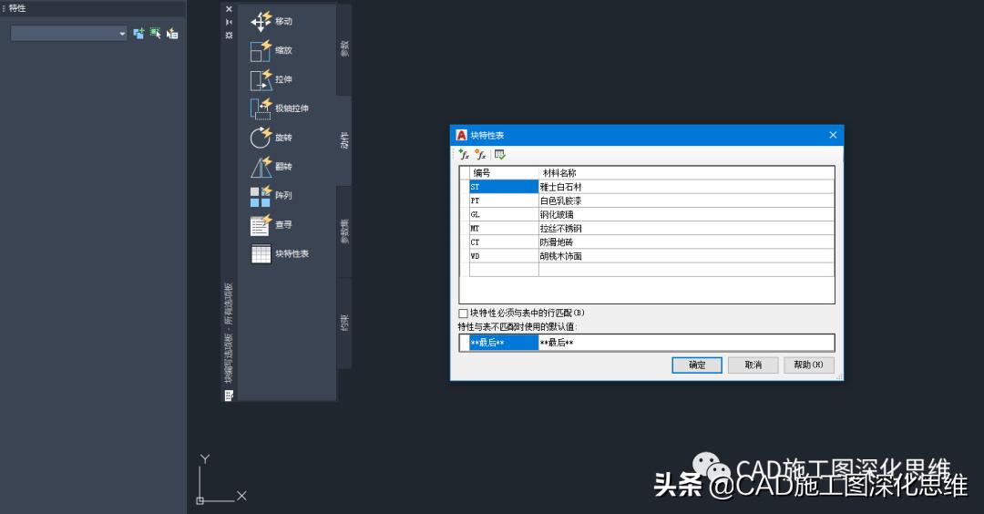The height and width of the screenshot is (514, 984).
Task: Open 块特性表 tool in the authoring palette
Action: pyautogui.click(x=280, y=253)
